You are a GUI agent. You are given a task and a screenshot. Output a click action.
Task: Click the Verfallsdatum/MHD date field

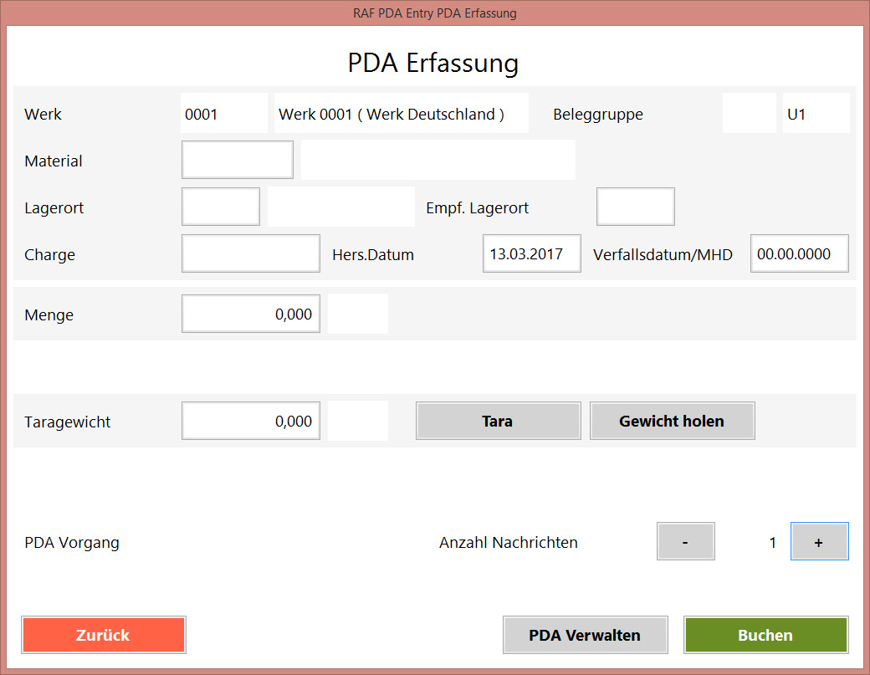(x=799, y=253)
